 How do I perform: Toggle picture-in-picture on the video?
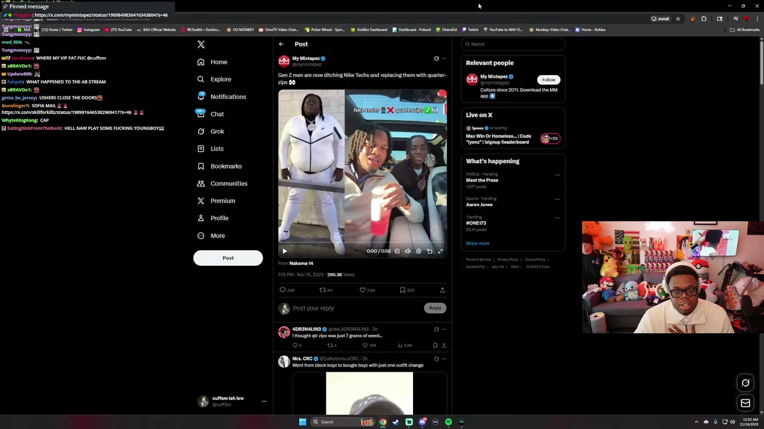(429, 251)
